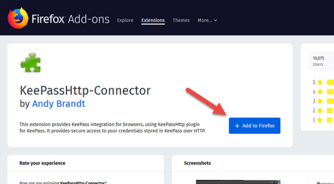334x184 pixels.
Task: Select the Extensions tab
Action: (x=153, y=20)
